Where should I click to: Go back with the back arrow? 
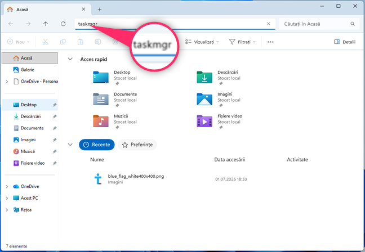(11, 24)
